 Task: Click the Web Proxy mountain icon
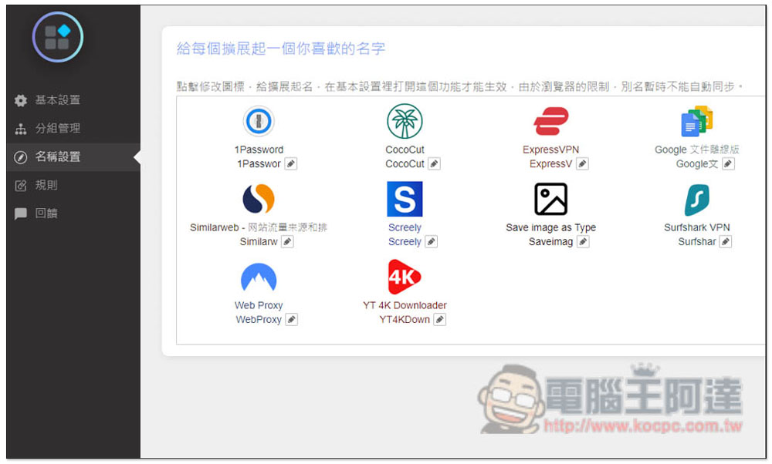[259, 277]
